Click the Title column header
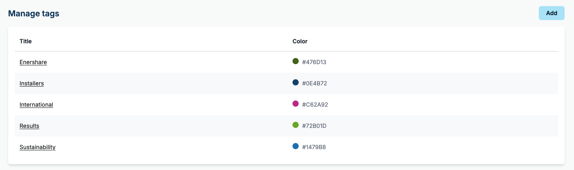The image size is (574, 170). [26, 41]
